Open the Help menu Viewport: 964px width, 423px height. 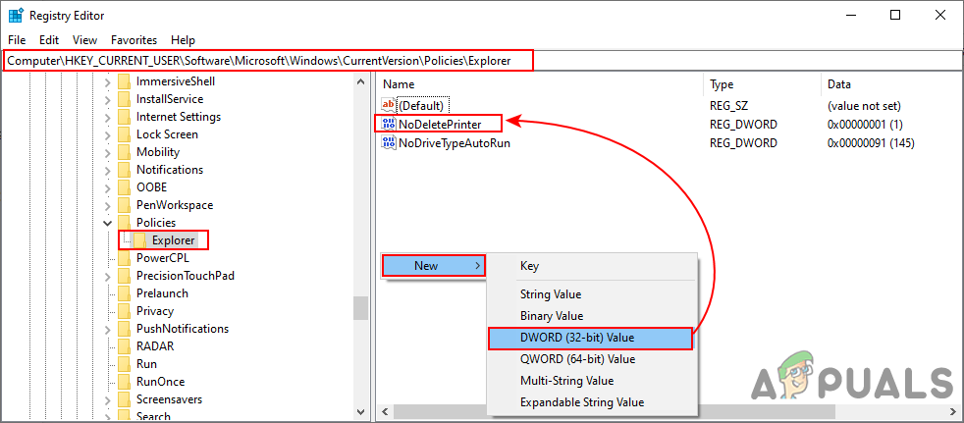point(184,40)
